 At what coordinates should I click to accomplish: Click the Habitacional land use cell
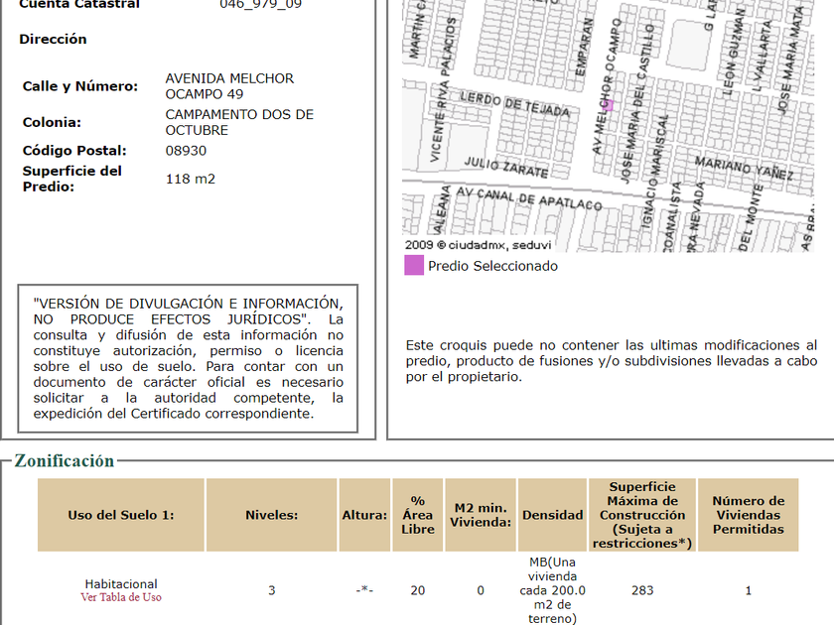(x=121, y=584)
